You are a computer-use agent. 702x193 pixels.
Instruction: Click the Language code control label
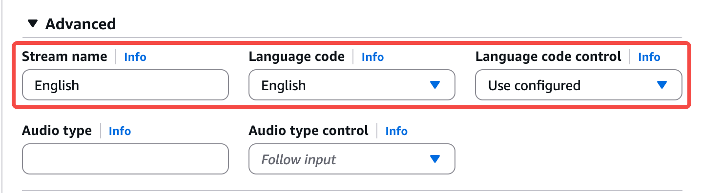coord(549,57)
